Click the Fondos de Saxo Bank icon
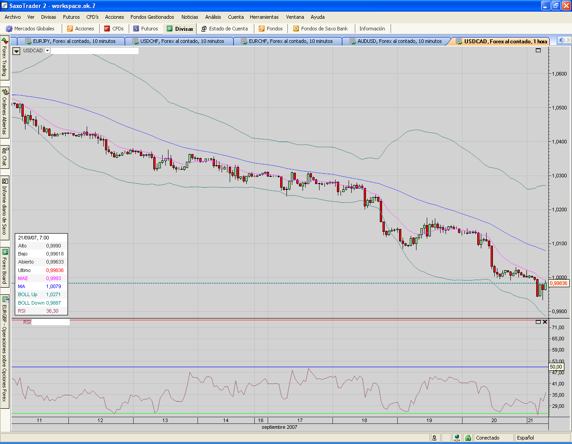Image resolution: width=572 pixels, height=444 pixels. (296, 29)
